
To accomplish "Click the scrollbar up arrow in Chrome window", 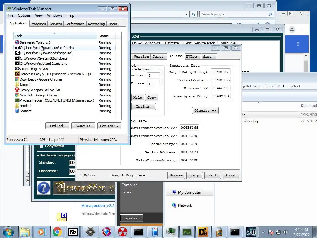I will [x=306, y=55].
